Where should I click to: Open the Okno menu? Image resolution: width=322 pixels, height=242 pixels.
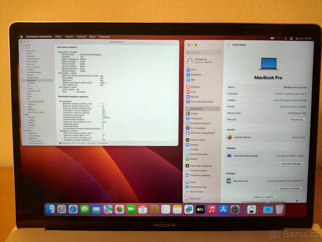[x=92, y=36]
